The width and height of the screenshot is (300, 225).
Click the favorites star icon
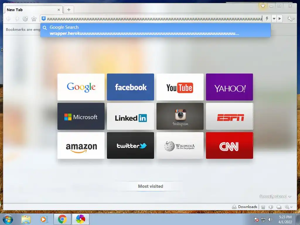(x=34, y=18)
